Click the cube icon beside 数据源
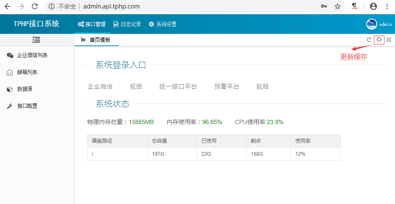This screenshot has width=395, height=204. click(x=9, y=89)
